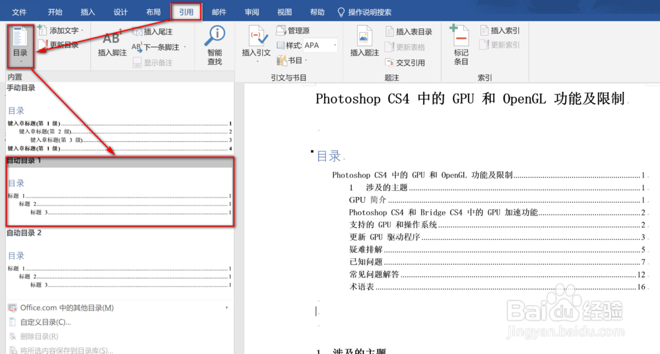This screenshot has width=660, height=354.
Task: Click TOC entry 更新 GPU 驱动程序
Action: 496,237
